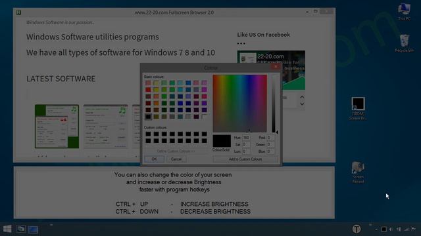Click the down chevron below Facebook banner
The height and width of the screenshot is (236, 421).
[x=302, y=104]
